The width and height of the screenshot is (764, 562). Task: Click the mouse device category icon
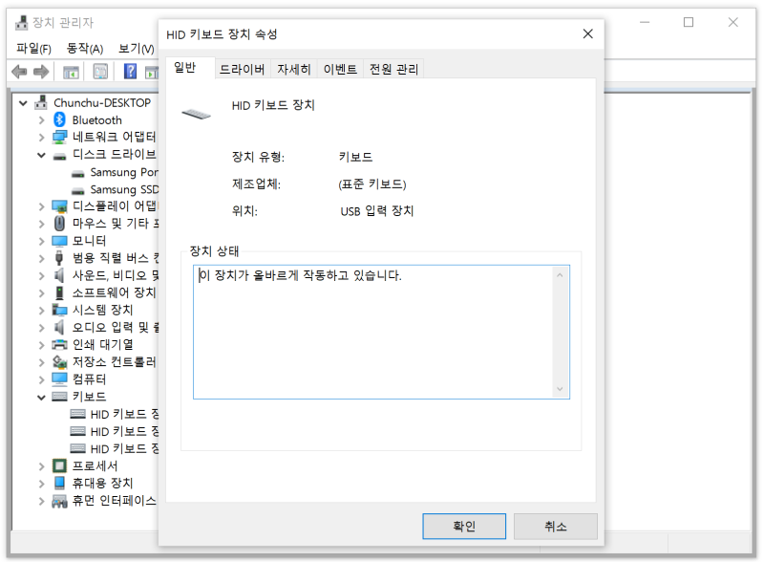59,224
